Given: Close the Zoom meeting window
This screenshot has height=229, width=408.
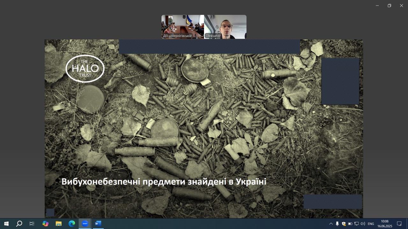Looking at the screenshot, I should 401,5.
